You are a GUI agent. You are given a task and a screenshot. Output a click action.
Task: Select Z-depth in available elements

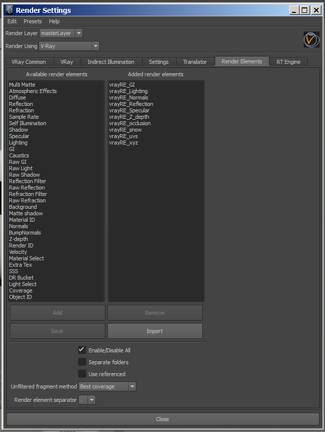(x=18, y=239)
